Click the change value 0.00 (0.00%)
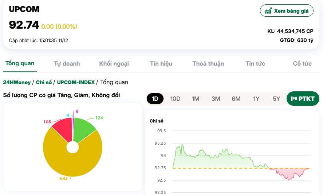327x195 pixels. pos(59,26)
